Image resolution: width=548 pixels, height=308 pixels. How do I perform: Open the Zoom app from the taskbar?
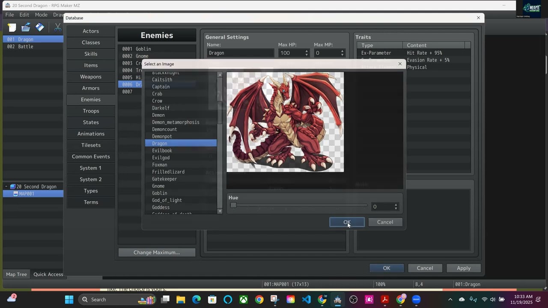coord(416,299)
